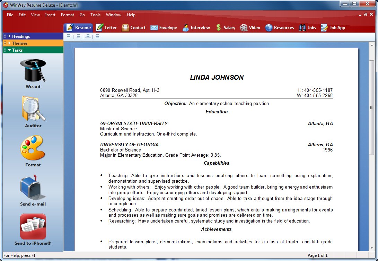Click the Contact button in toolbar
The width and height of the screenshot is (378, 261).
(x=134, y=28)
